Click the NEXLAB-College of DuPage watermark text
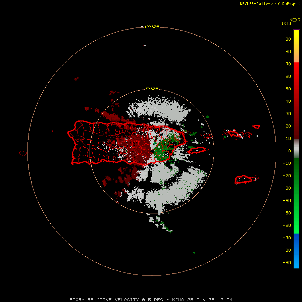This screenshot has height=302, width=302. coord(270,4)
